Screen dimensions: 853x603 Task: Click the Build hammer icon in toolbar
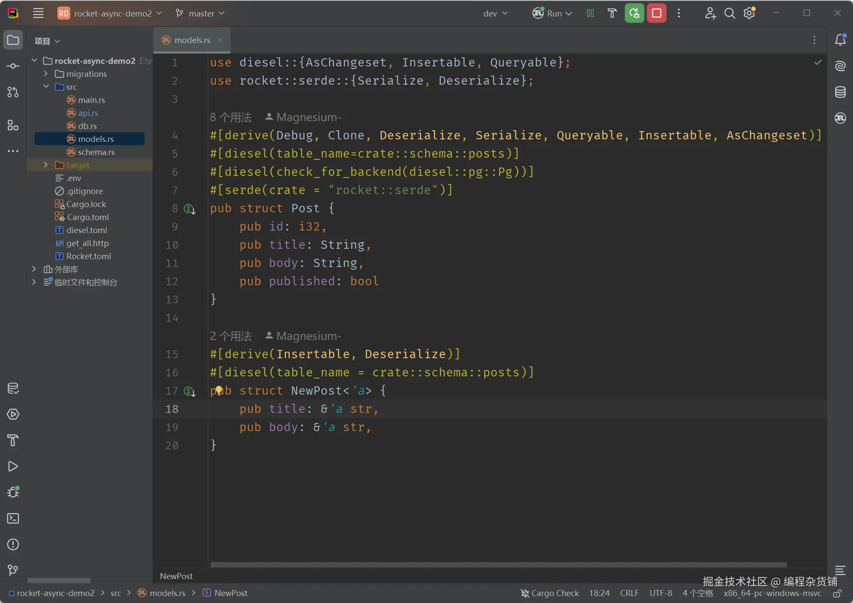point(612,13)
